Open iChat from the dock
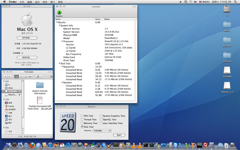The image size is (240, 150). 38,145
